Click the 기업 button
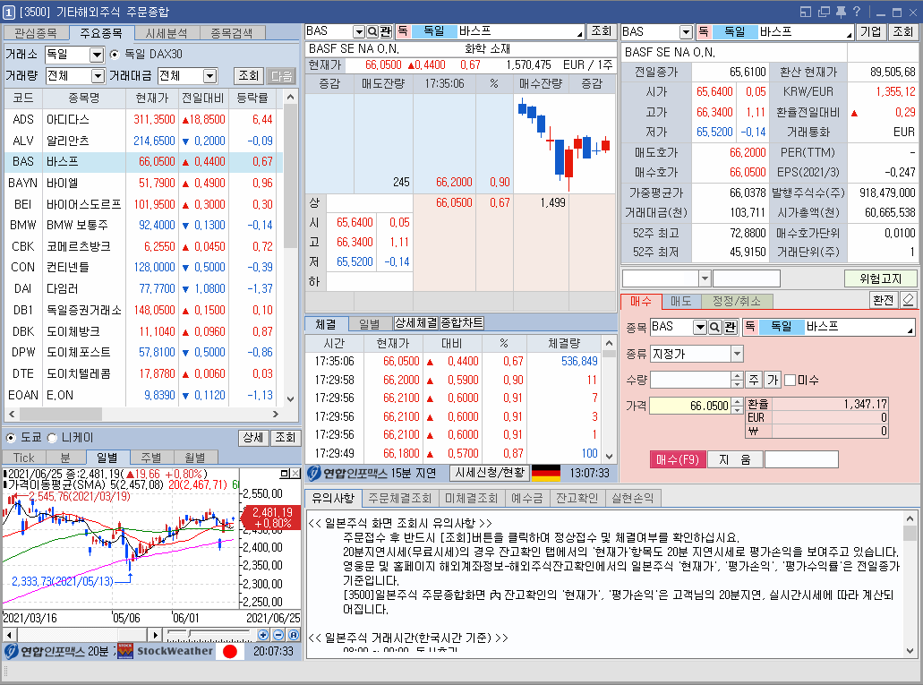This screenshot has height=685, width=923. pyautogui.click(x=870, y=32)
